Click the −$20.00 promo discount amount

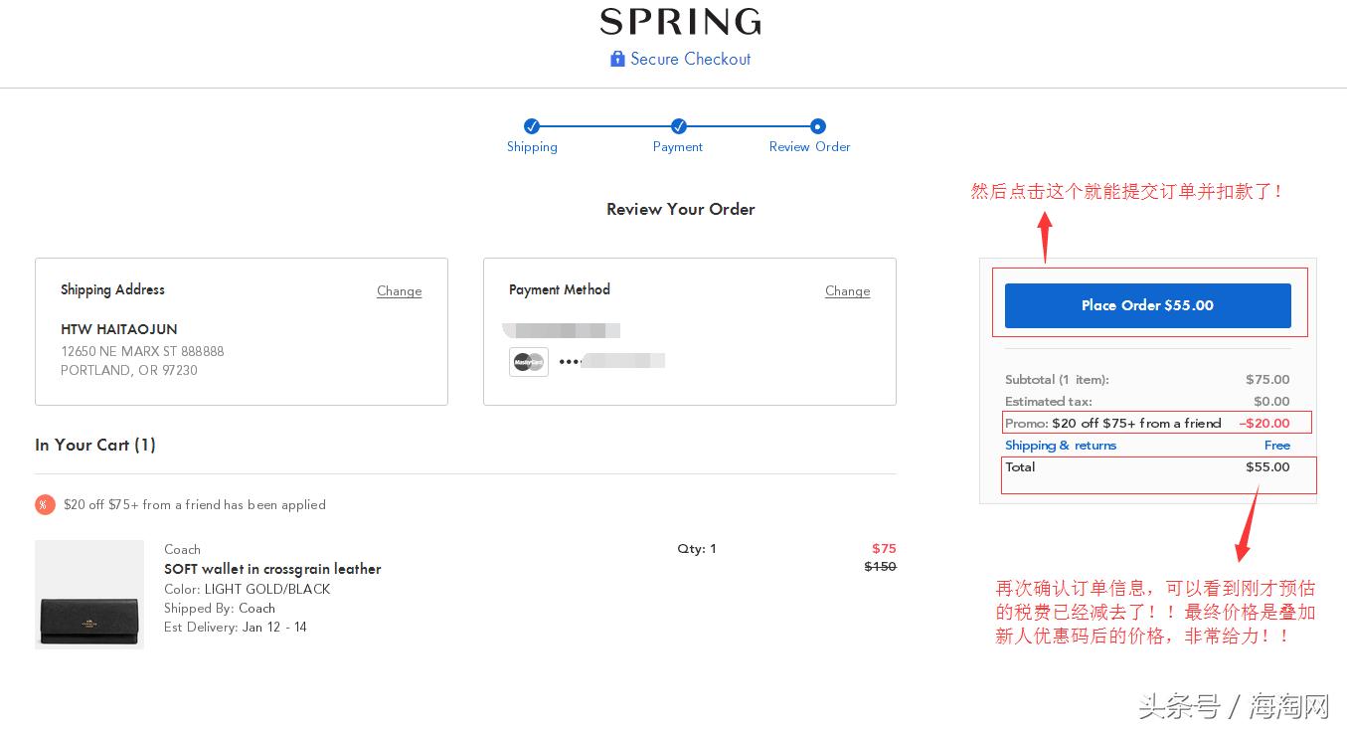tap(1264, 423)
